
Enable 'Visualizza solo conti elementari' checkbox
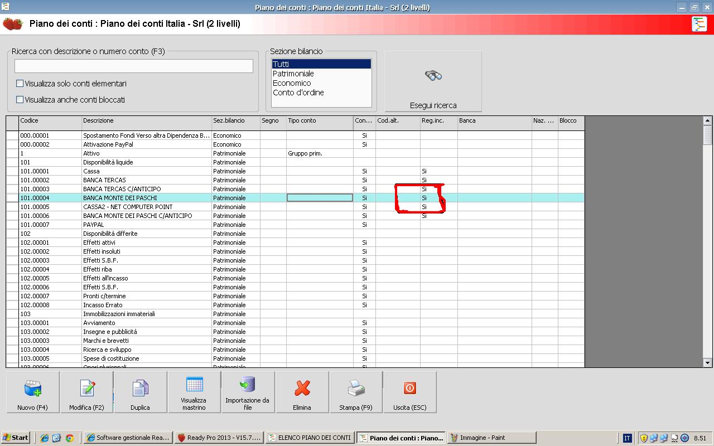[20, 84]
